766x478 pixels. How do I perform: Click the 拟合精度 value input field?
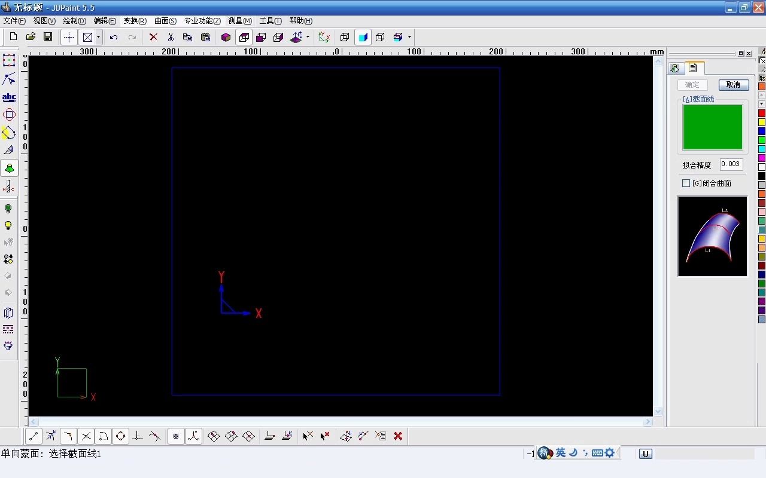click(x=731, y=164)
